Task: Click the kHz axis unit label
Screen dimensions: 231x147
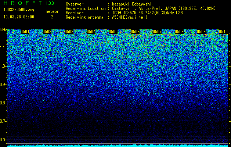Action: (3, 30)
